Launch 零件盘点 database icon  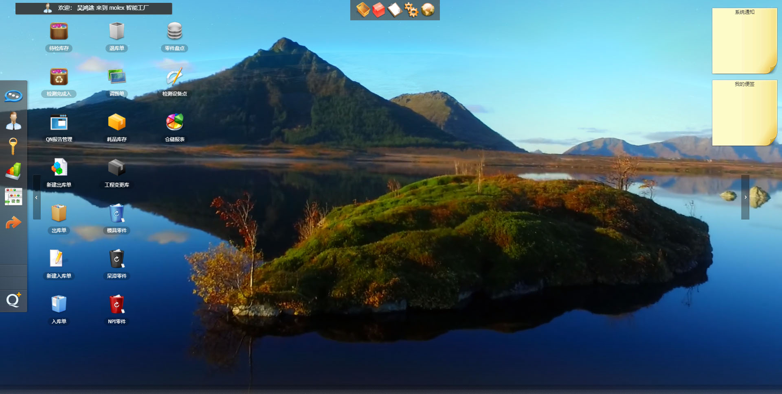(174, 32)
